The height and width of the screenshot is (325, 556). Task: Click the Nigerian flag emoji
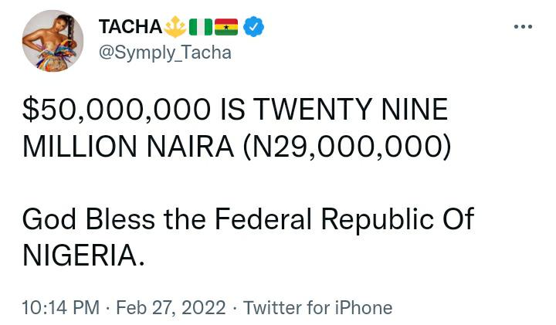201,27
